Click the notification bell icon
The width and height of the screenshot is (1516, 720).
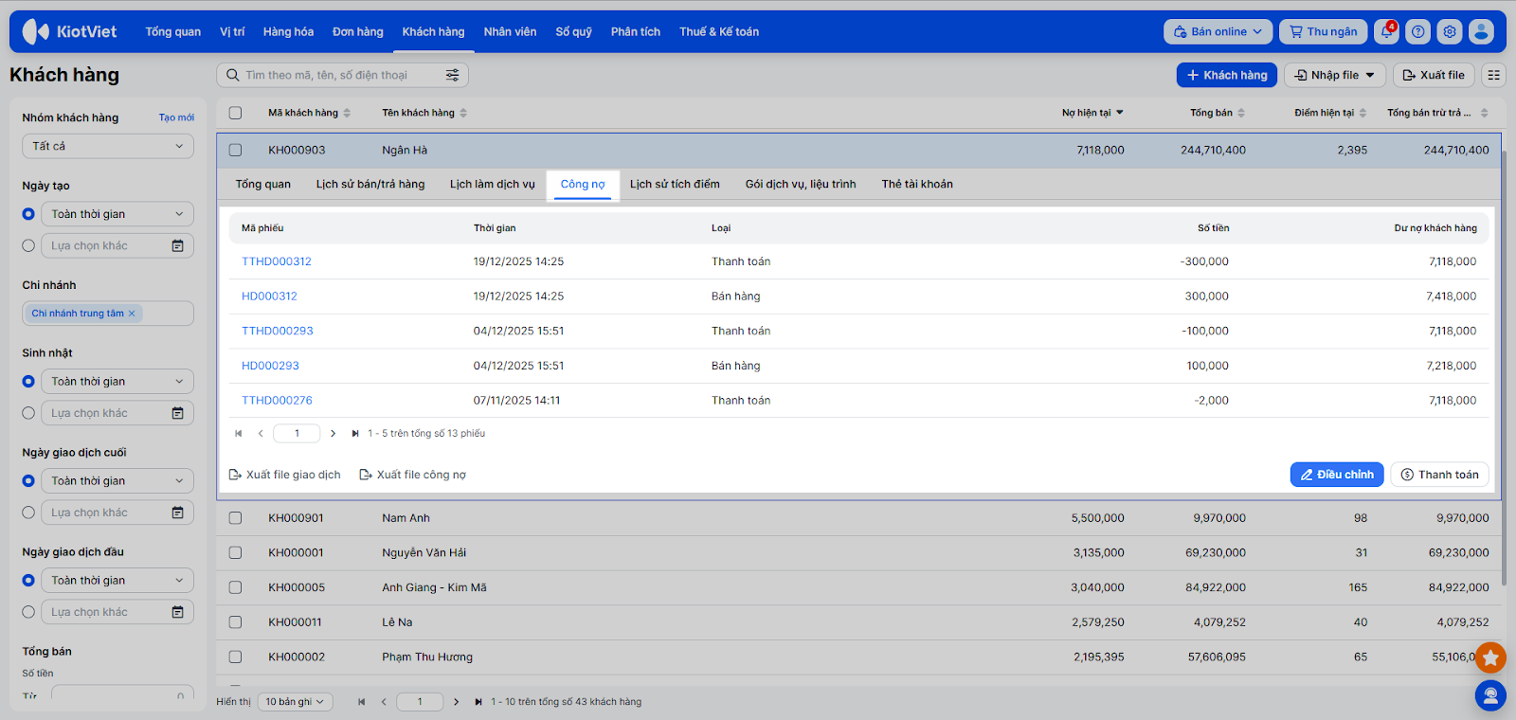1386,32
